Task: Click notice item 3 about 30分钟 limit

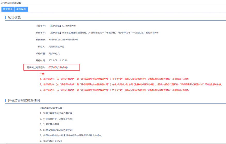Action: click(115, 90)
